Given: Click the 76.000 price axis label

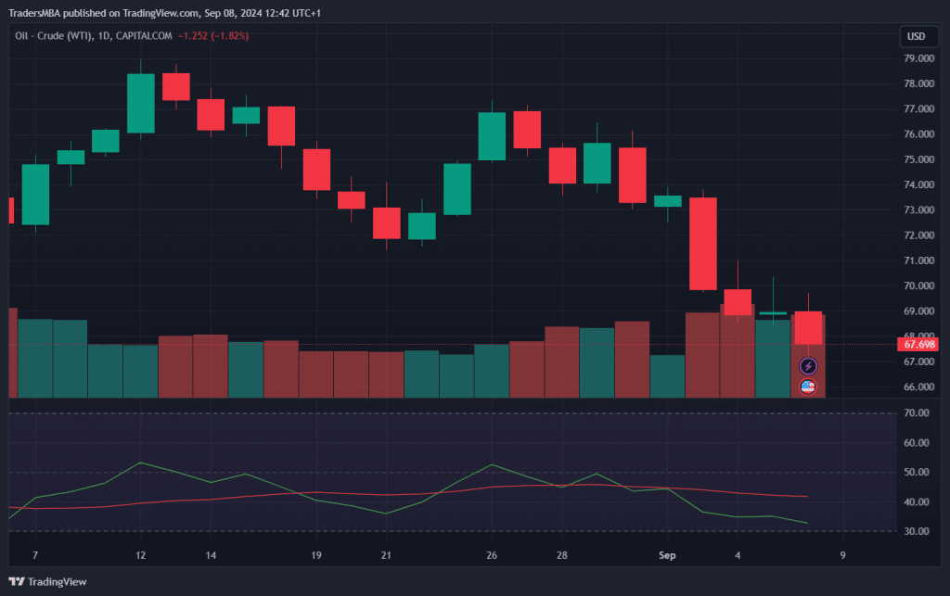Looking at the screenshot, I should pos(919,134).
